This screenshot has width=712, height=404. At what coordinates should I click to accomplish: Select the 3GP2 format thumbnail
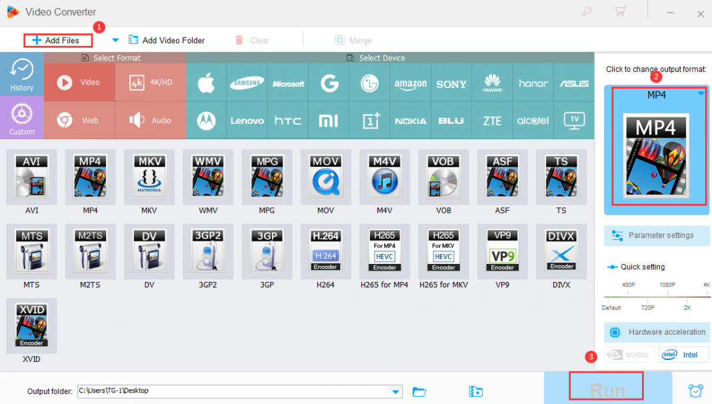click(x=208, y=251)
